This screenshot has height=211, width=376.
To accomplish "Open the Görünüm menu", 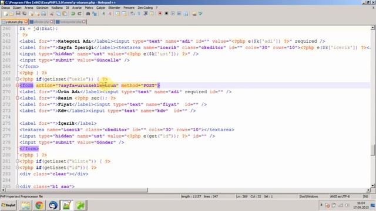I will click(42, 8).
